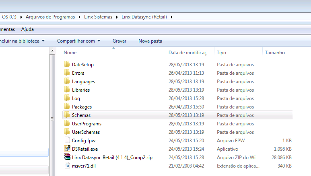
Task: Navigate to Linx Sistemas breadcrumb
Action: pyautogui.click(x=98, y=17)
